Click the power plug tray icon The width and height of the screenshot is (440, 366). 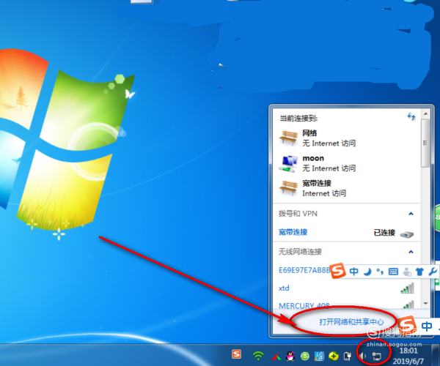[x=348, y=356]
